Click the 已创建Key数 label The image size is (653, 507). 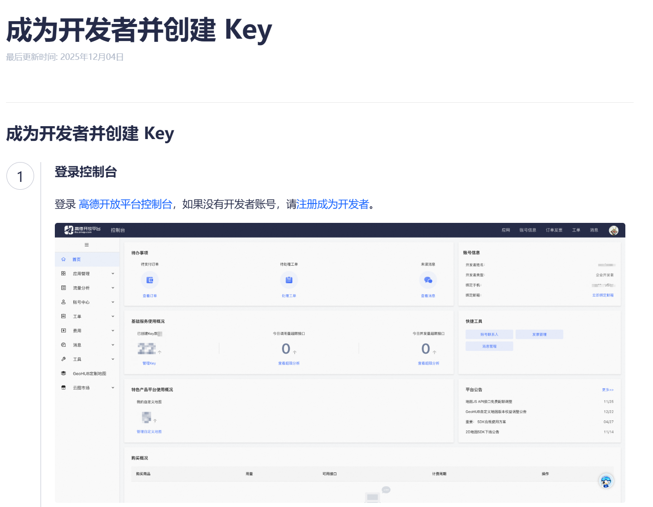(147, 334)
